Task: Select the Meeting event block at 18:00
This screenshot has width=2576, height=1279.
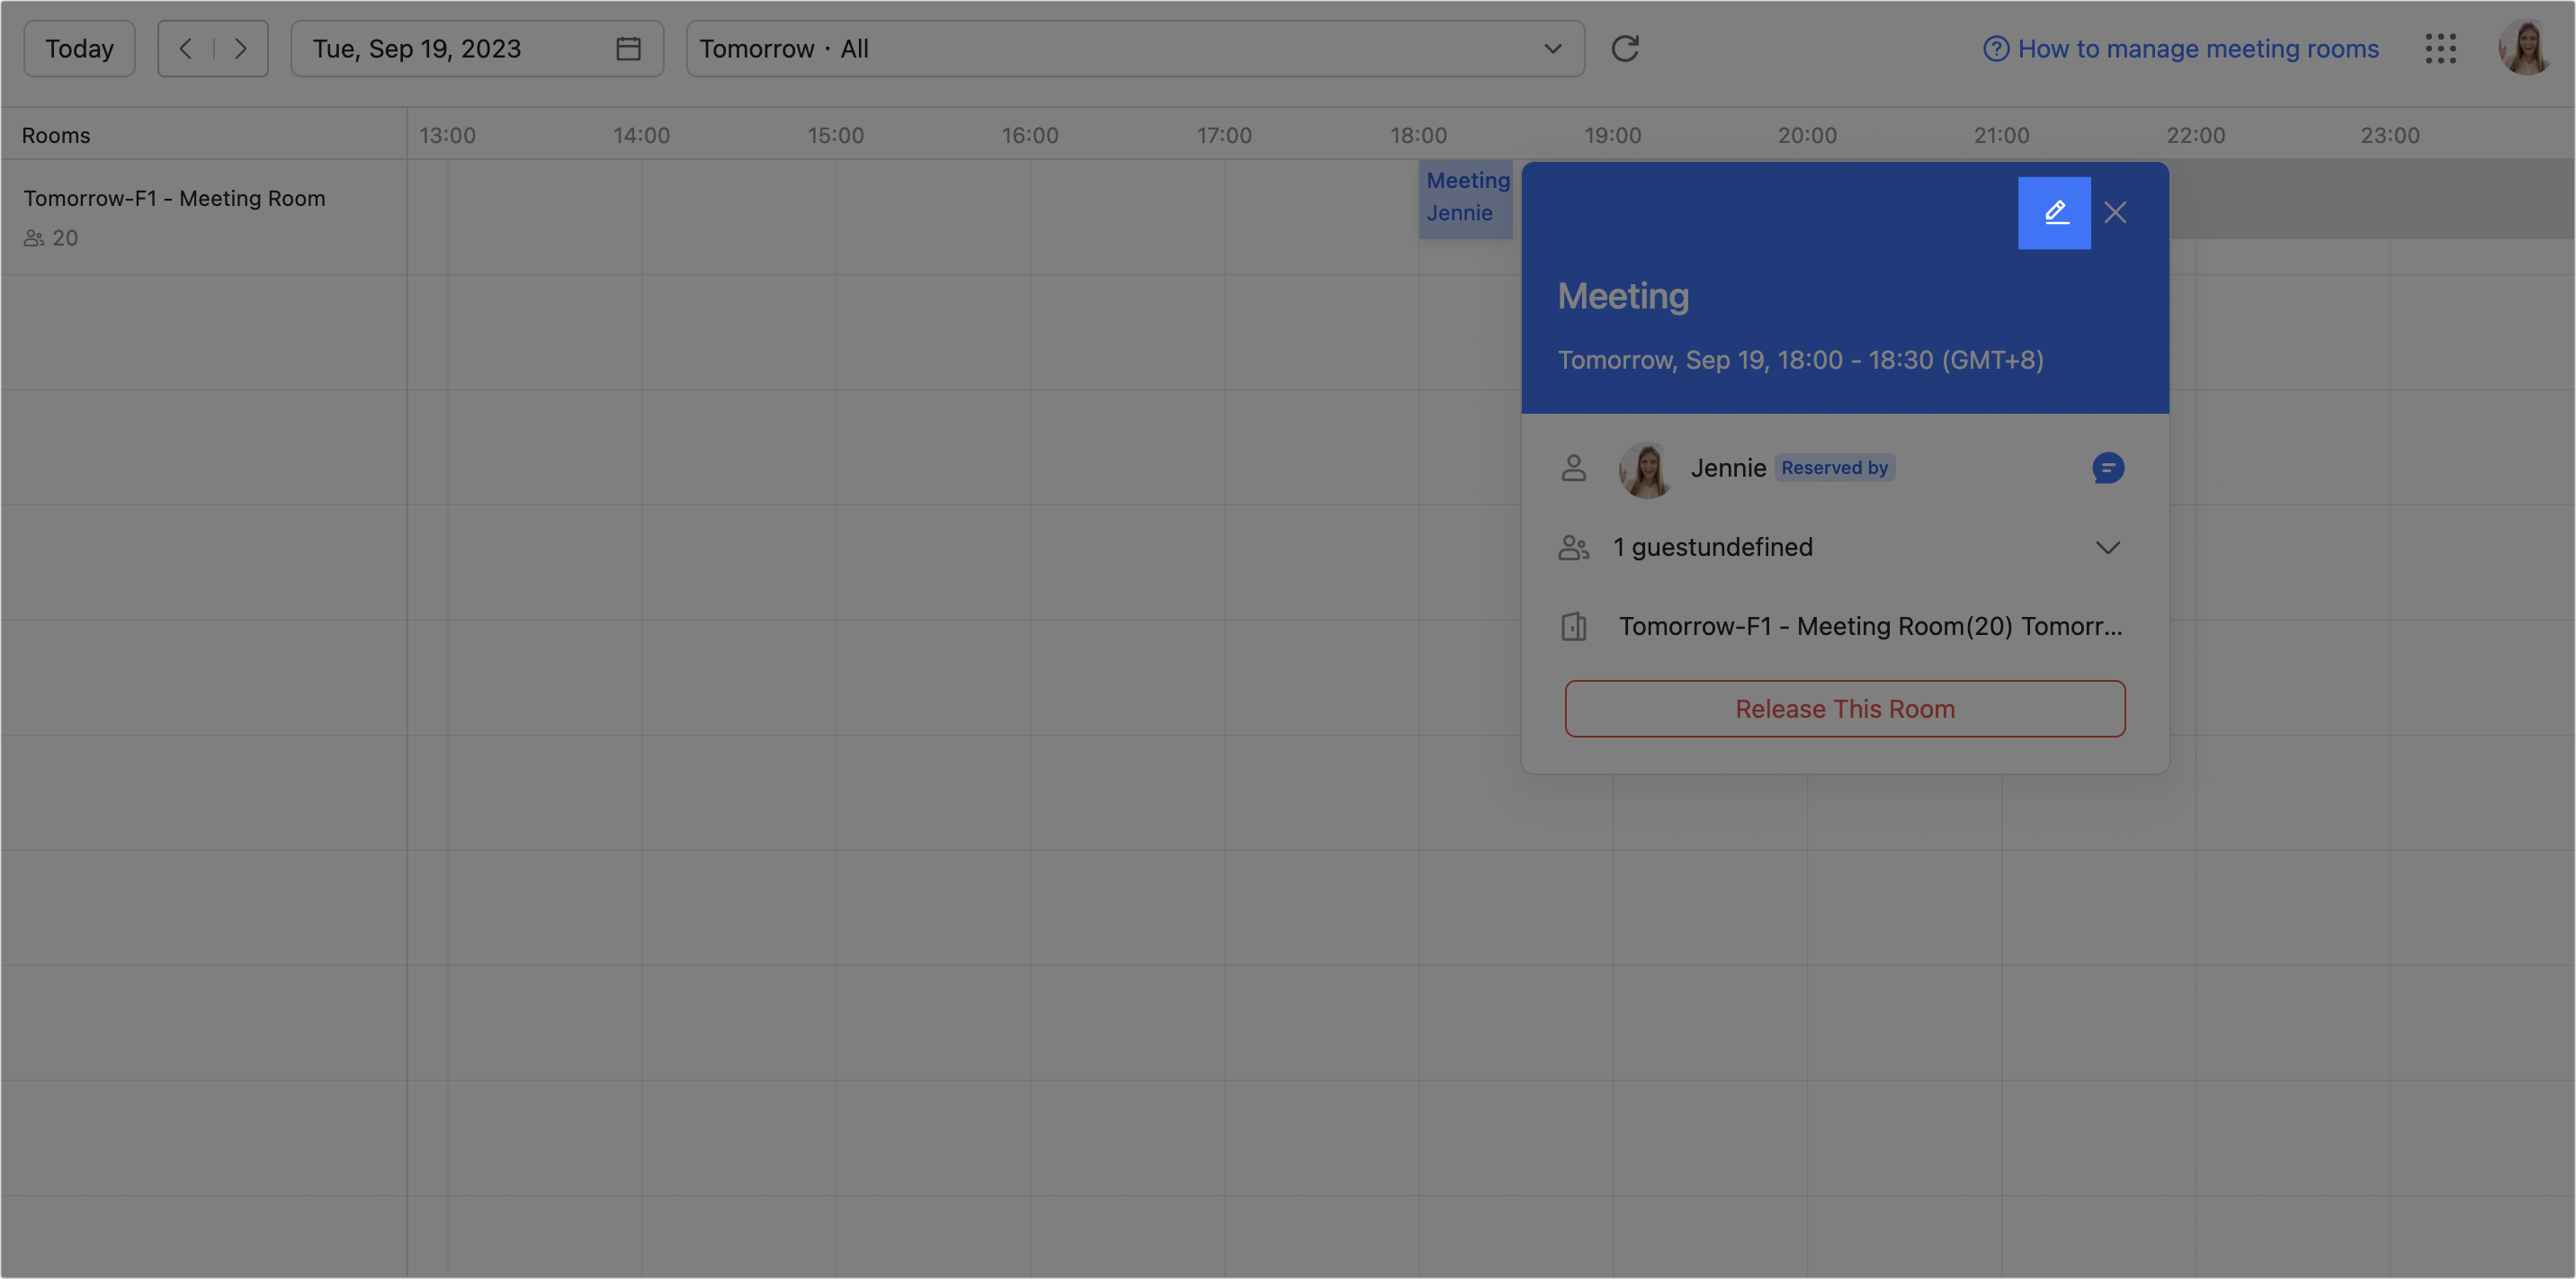Action: 1467,197
